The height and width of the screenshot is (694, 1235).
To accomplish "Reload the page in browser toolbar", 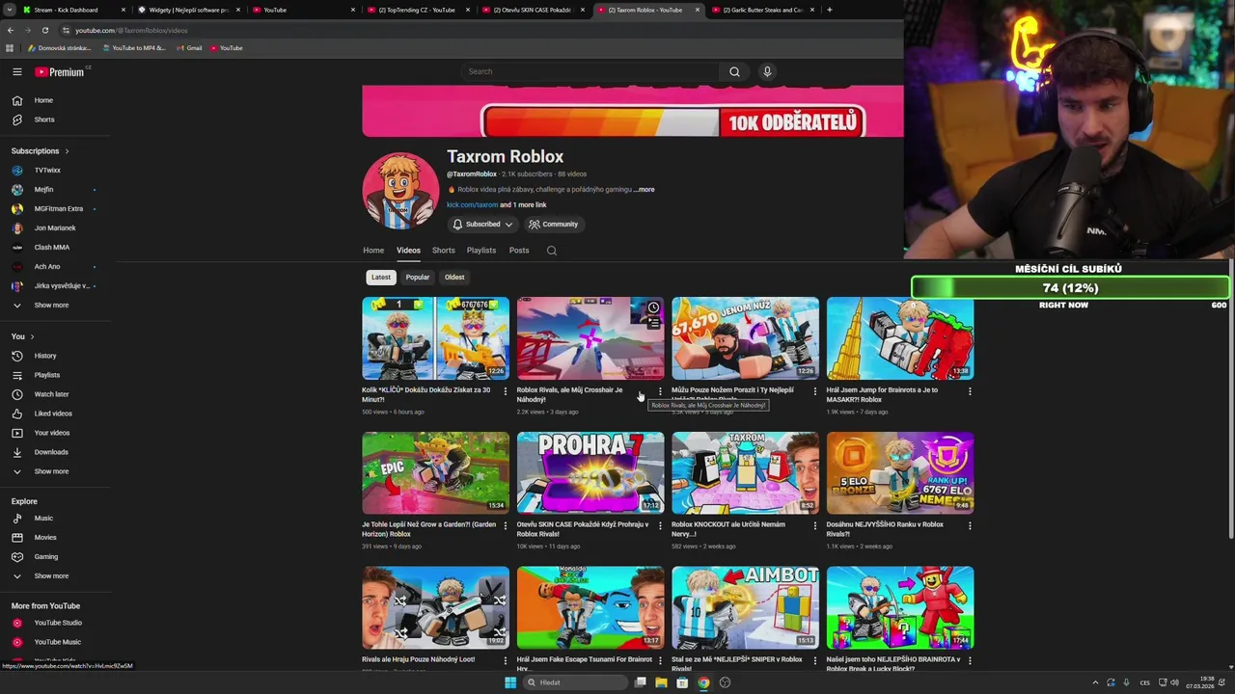I will pyautogui.click(x=44, y=30).
